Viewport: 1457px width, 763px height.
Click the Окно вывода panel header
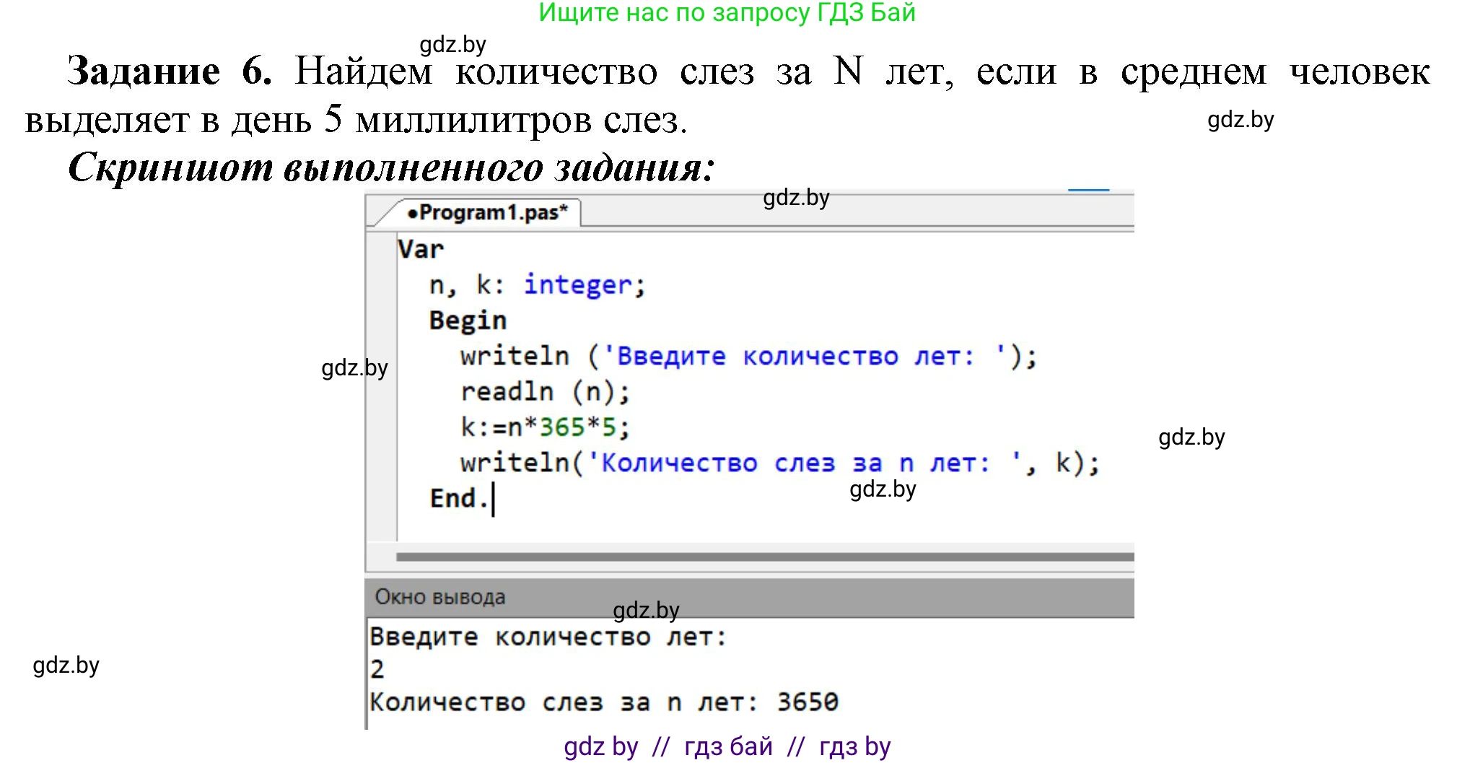click(440, 597)
